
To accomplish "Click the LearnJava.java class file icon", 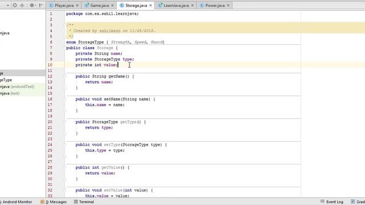I will [160, 5].
